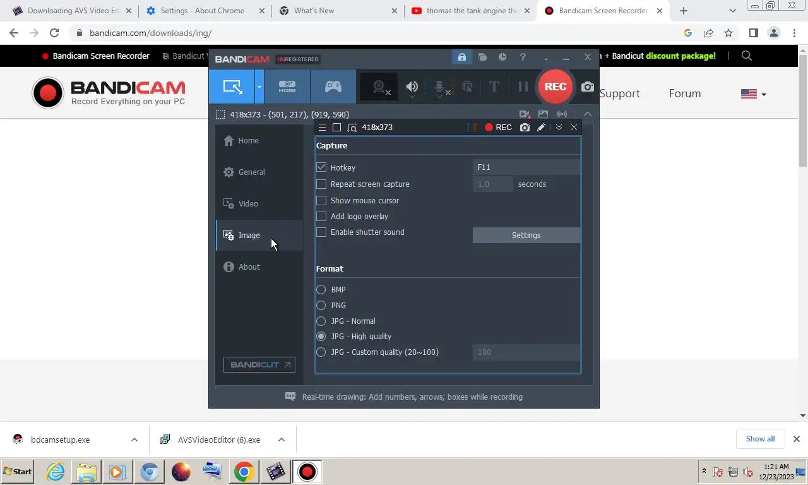Viewport: 808px width, 485px height.
Task: Open the hamburger menu on capture rectangle bar
Action: click(x=322, y=128)
